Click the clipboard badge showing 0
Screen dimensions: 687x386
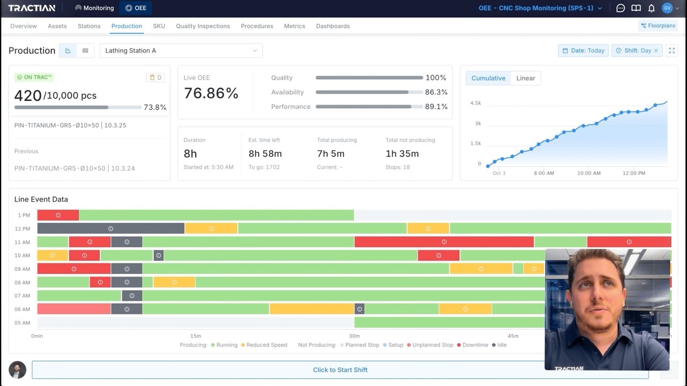155,77
